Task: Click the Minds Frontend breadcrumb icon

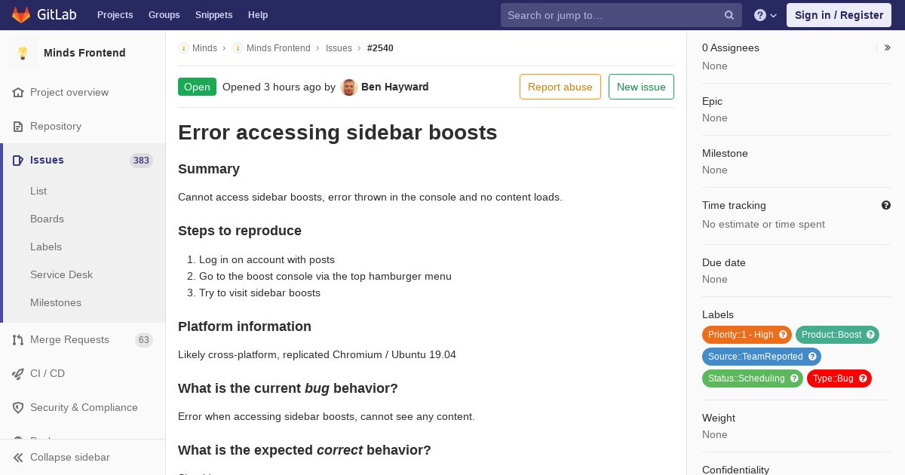Action: click(238, 48)
